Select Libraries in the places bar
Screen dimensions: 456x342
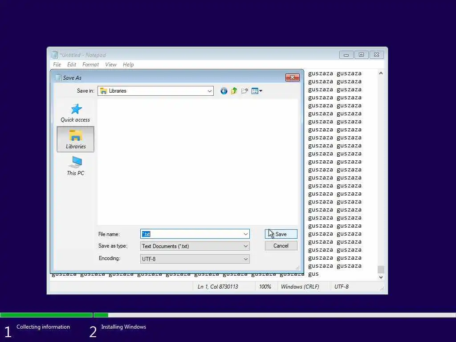75,139
